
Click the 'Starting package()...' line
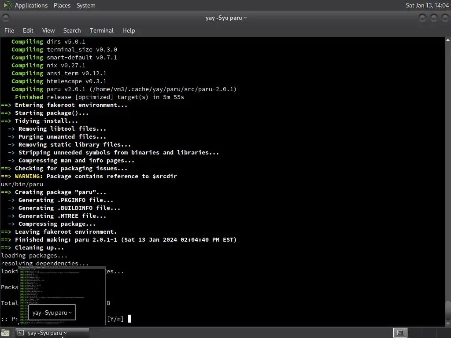pos(45,113)
